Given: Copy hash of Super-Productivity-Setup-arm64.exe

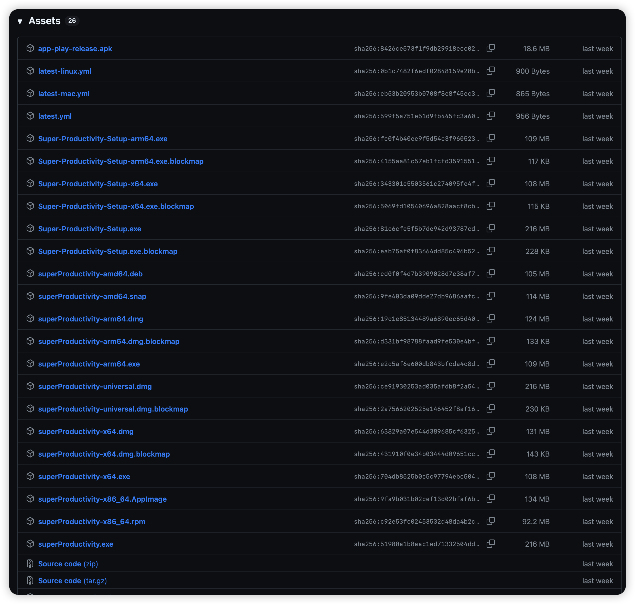Looking at the screenshot, I should (490, 138).
